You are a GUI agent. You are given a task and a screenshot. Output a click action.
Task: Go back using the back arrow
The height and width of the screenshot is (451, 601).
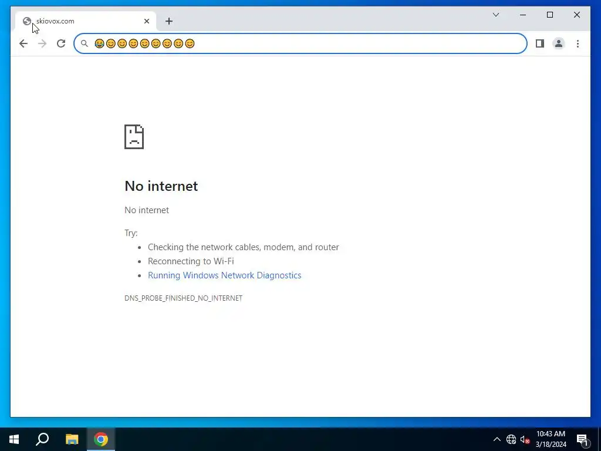[x=23, y=43]
